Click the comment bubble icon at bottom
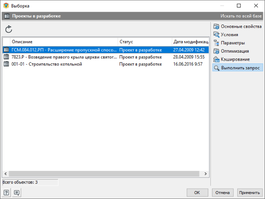The height and width of the screenshot is (199, 265). (x=17, y=192)
